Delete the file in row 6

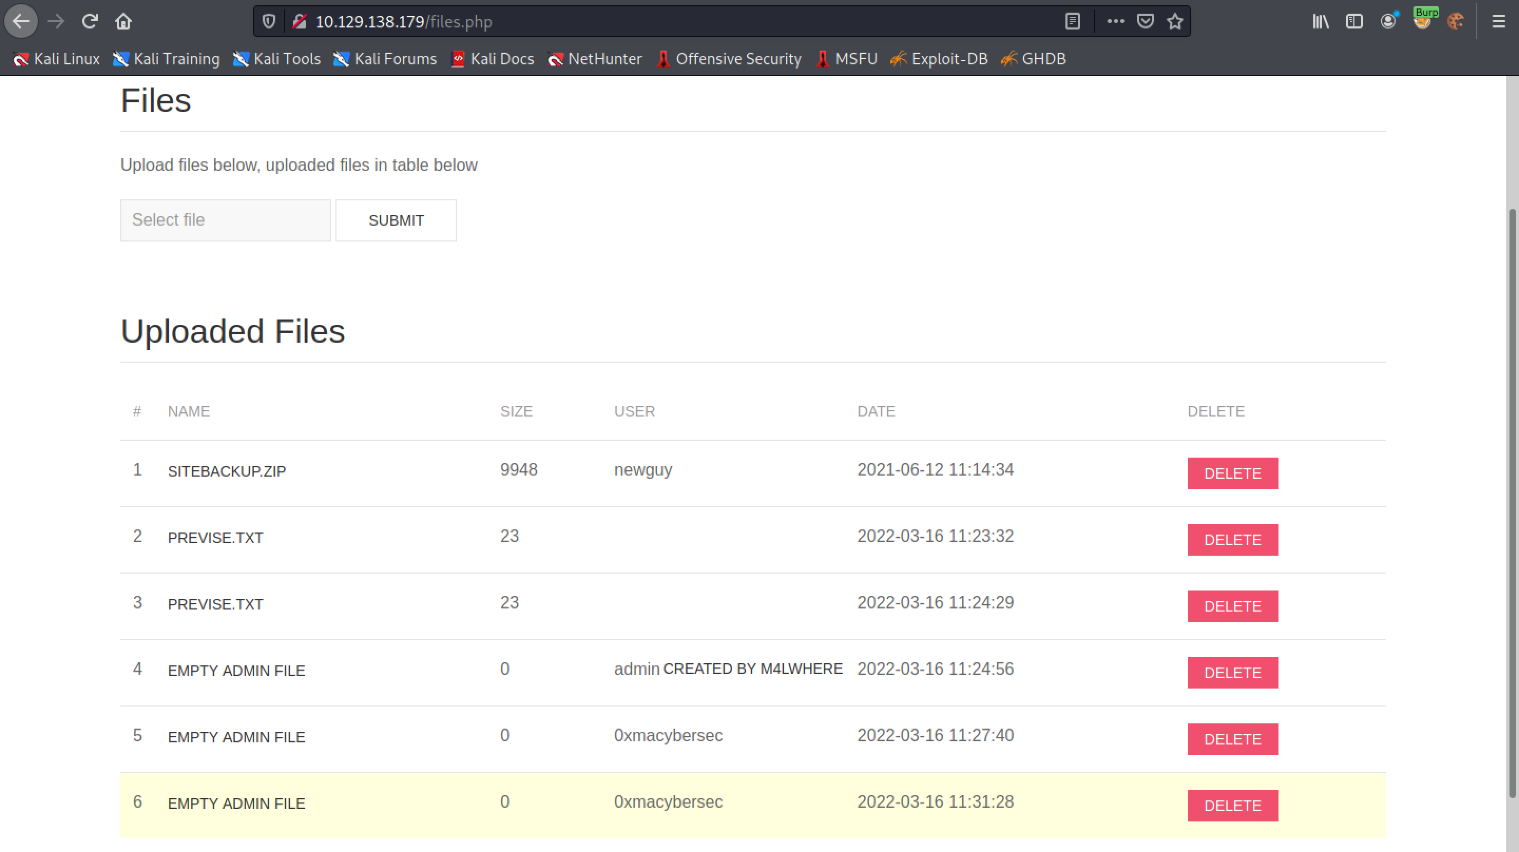(1233, 806)
